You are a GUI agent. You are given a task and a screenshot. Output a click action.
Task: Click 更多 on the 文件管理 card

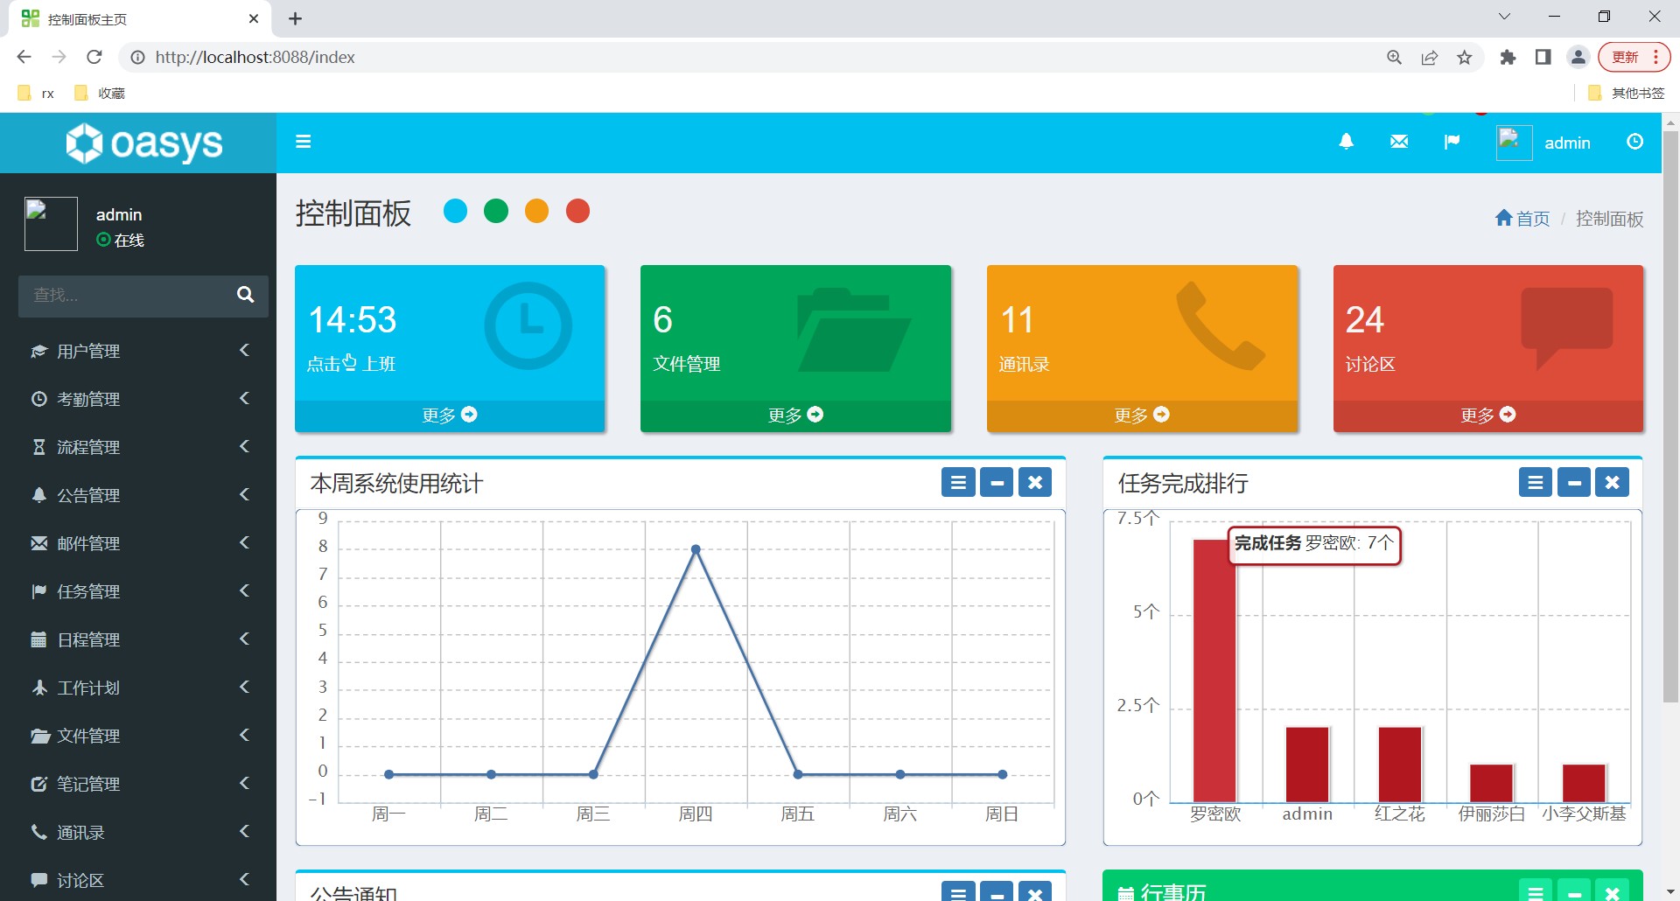point(795,416)
